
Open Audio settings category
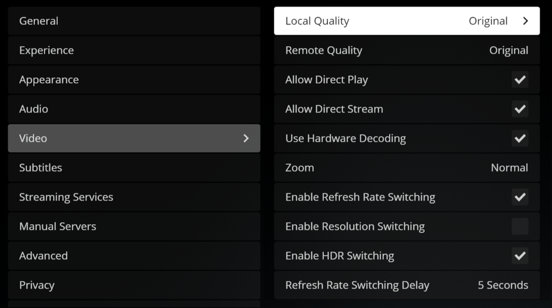point(134,109)
